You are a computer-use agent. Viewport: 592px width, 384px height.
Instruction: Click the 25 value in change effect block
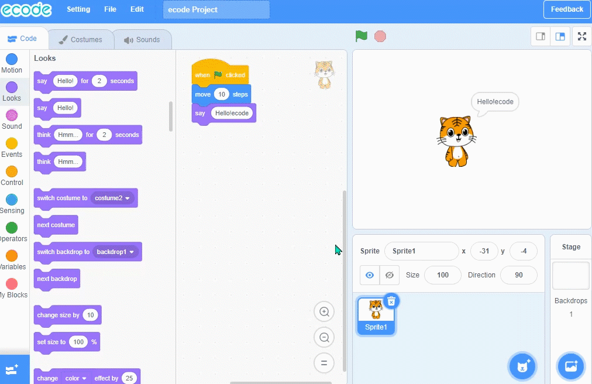(129, 378)
